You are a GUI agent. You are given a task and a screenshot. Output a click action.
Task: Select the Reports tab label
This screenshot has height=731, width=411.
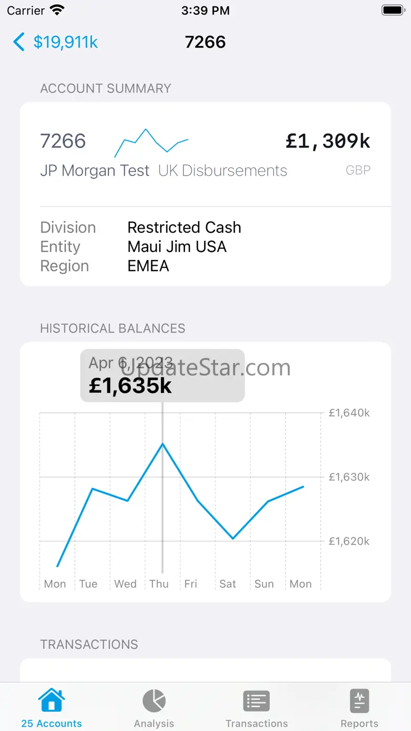pyautogui.click(x=359, y=724)
